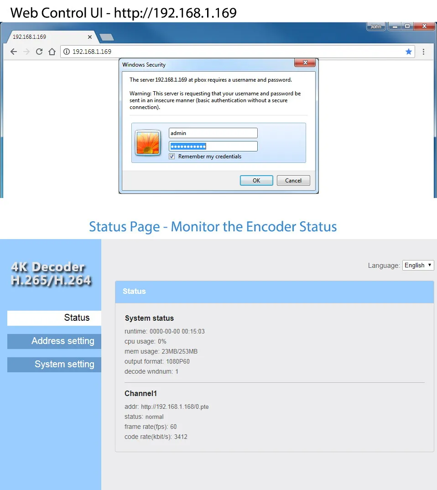
Task: Click the mem usage 23MB/253MB line
Action: 161,351
